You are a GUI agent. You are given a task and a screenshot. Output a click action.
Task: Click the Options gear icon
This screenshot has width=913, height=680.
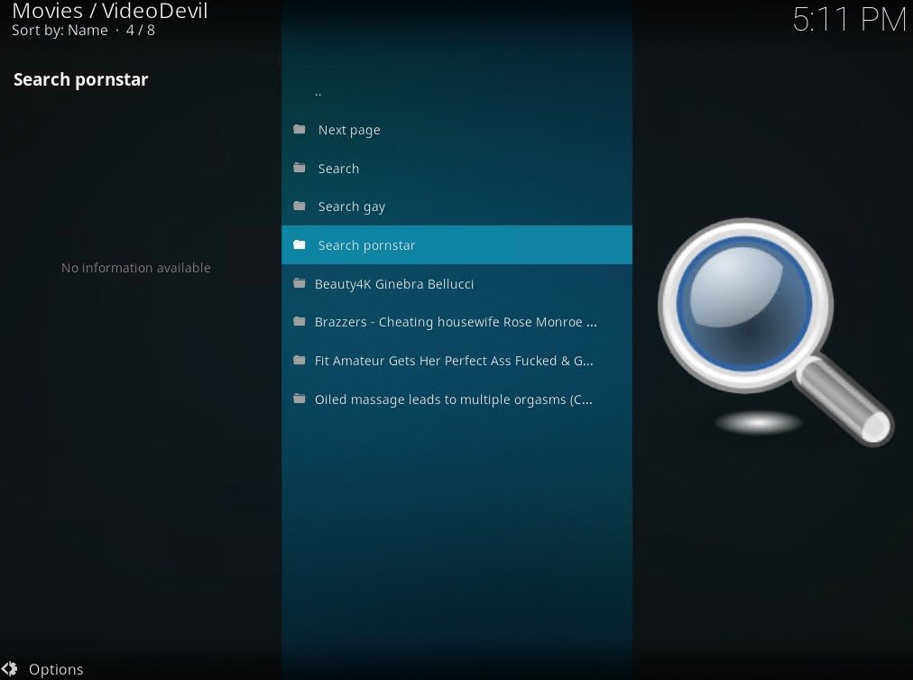(x=9, y=669)
